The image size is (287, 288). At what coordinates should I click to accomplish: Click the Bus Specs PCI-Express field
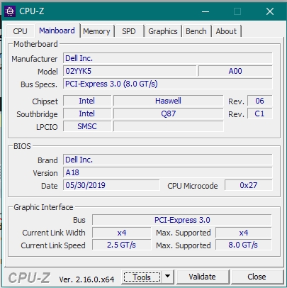pyautogui.click(x=168, y=84)
